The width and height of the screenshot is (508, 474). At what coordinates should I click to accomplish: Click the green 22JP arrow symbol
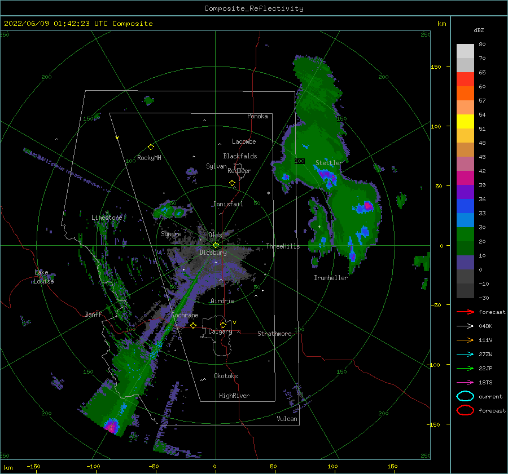click(x=465, y=368)
